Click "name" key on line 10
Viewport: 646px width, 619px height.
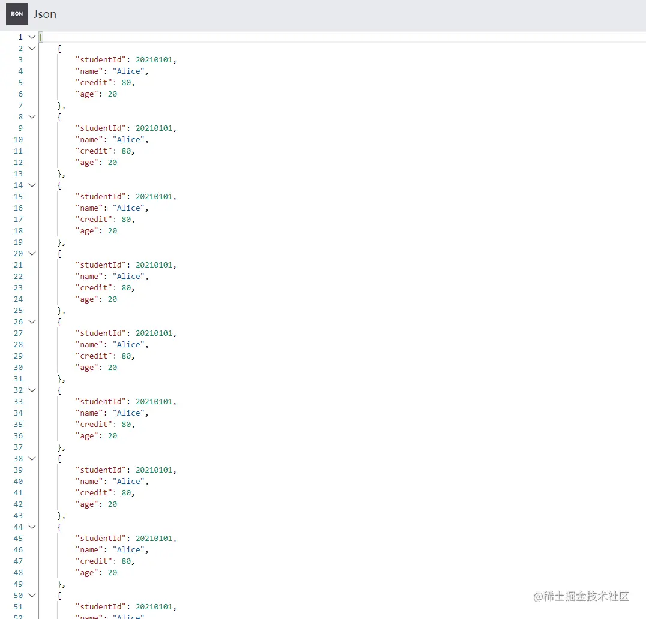coord(89,140)
